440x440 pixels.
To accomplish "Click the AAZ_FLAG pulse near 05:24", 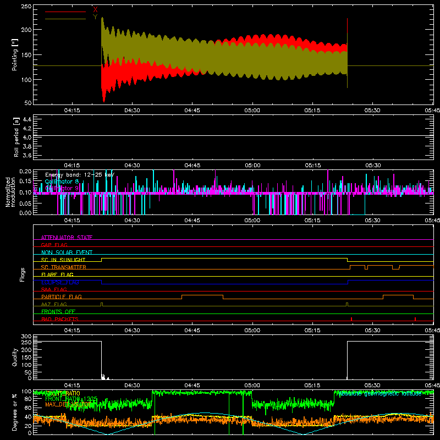I will coord(347,304).
